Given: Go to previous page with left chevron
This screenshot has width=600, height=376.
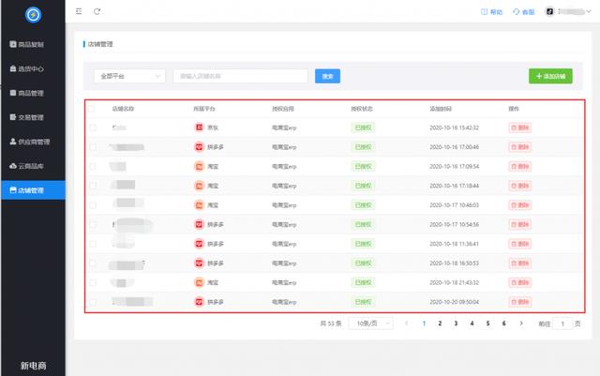Looking at the screenshot, I should [x=406, y=323].
